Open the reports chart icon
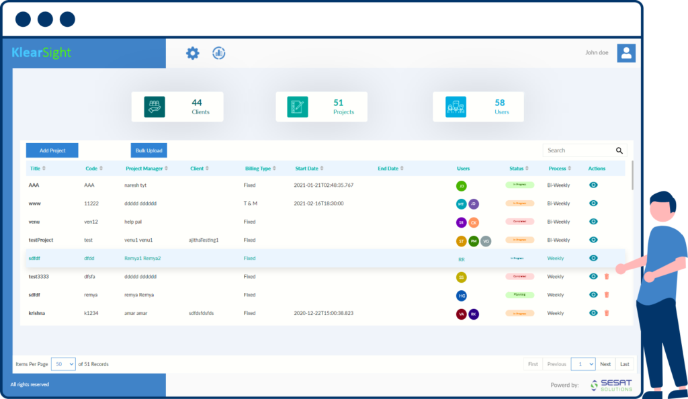 [x=218, y=53]
